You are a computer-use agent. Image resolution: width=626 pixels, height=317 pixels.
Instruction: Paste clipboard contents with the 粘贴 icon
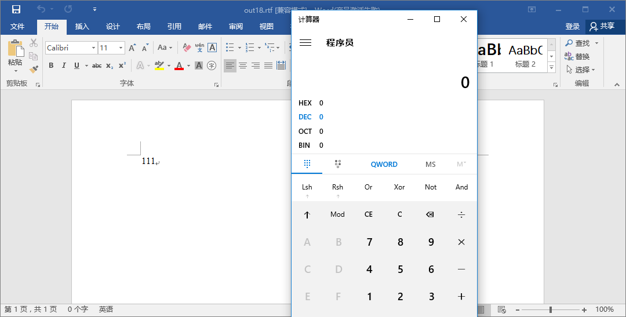(x=15, y=48)
